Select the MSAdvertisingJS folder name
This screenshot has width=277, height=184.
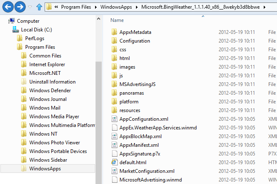(x=137, y=84)
